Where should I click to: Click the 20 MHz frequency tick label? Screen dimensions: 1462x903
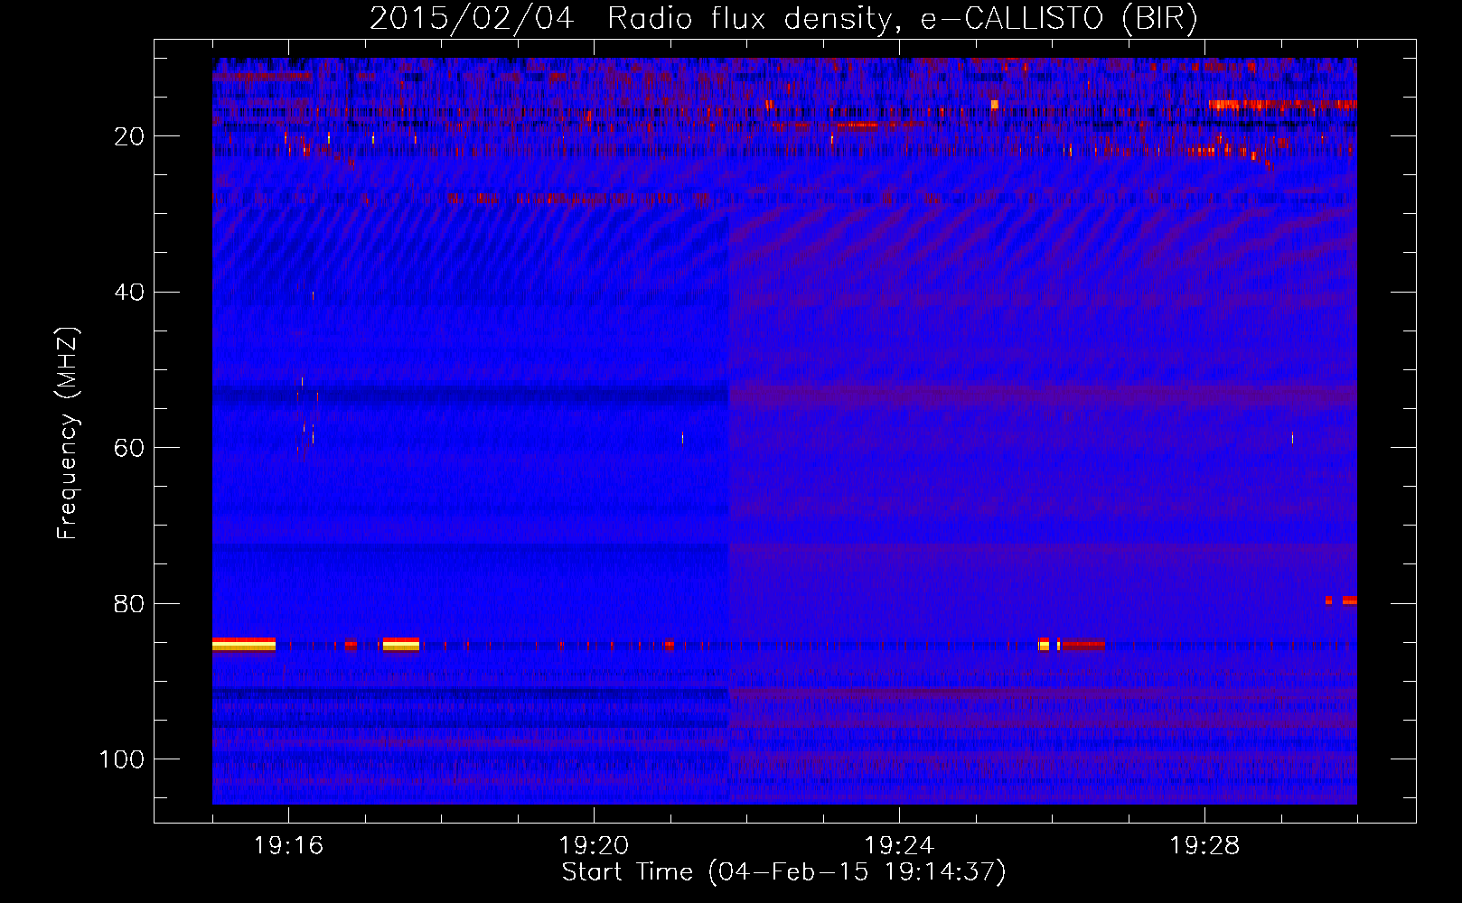[x=129, y=136]
